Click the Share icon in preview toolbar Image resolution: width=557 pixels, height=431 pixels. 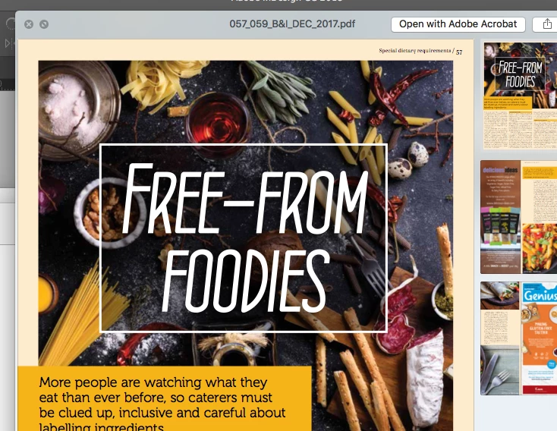546,24
